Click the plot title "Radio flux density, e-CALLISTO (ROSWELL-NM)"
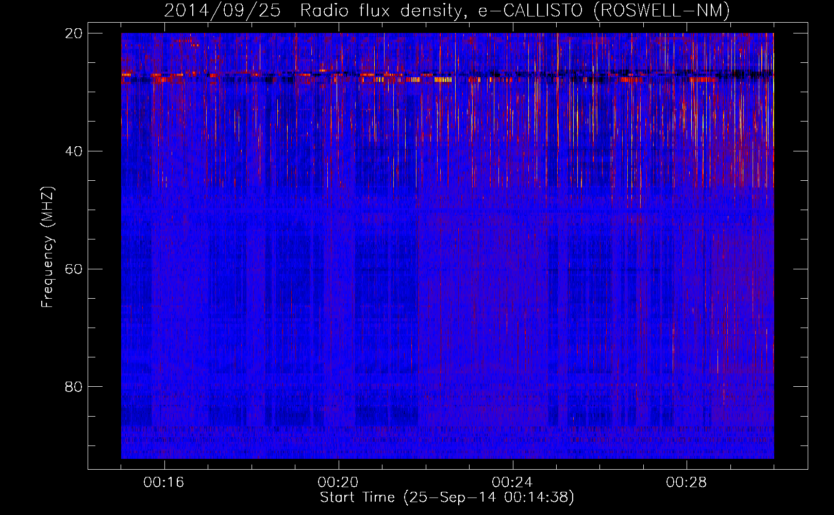Viewport: 834px width, 515px height. 515,10
